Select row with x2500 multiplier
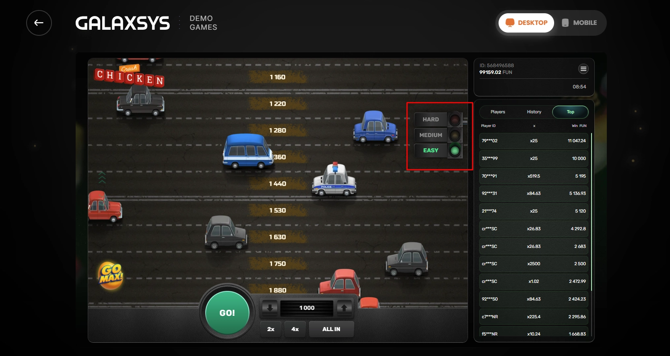 (x=534, y=264)
